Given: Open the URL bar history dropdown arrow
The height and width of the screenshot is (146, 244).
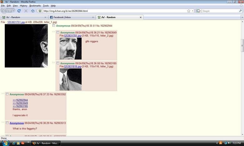Looking at the screenshot, I should tap(193, 11).
